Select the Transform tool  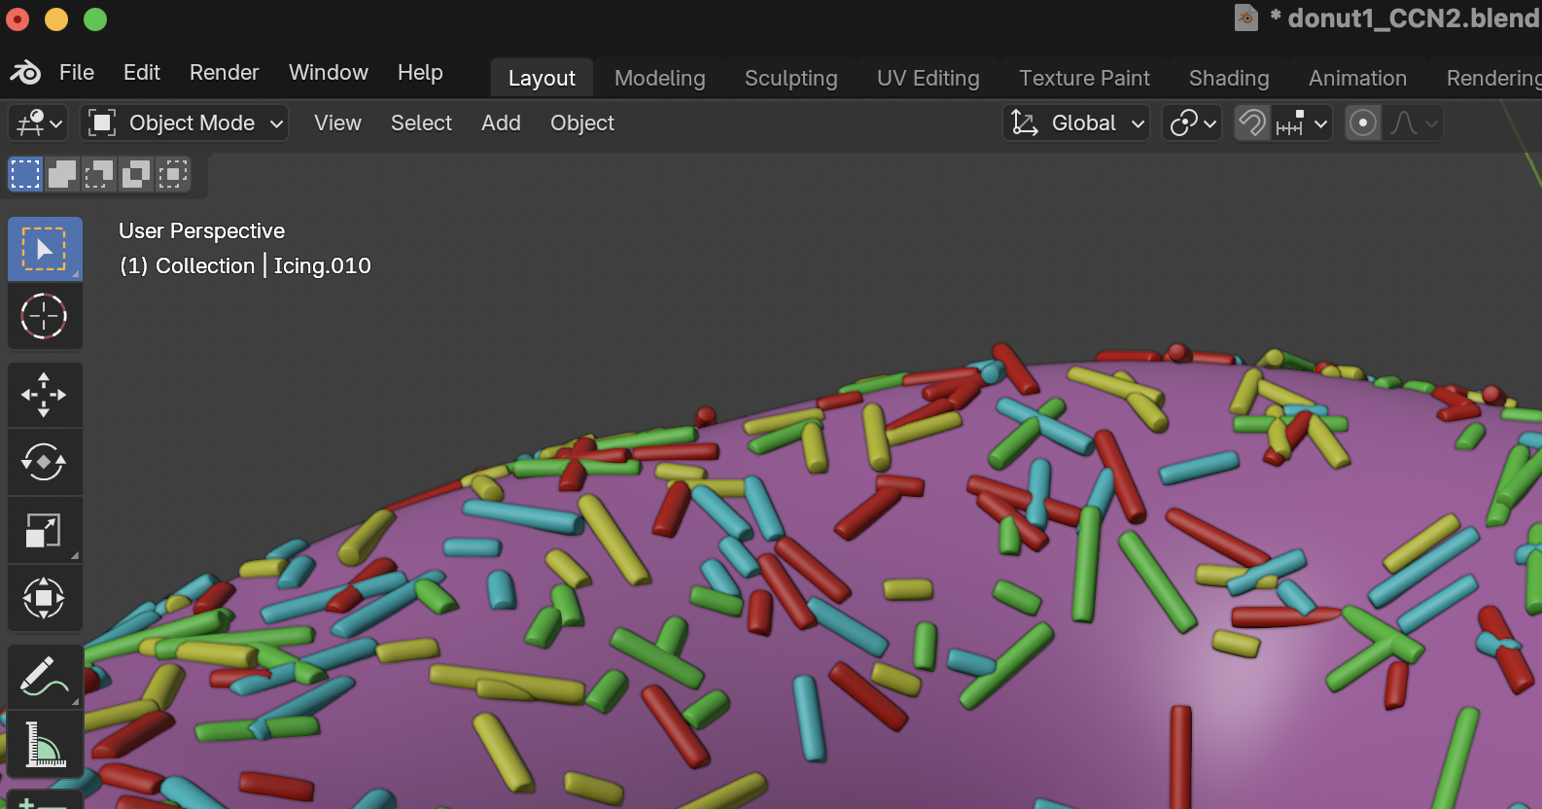coord(45,598)
